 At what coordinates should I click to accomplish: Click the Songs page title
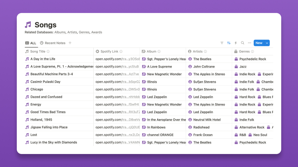45,25
